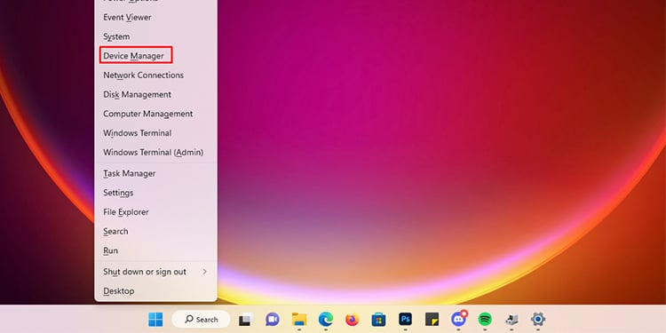Open Spotify from the taskbar
666x333 pixels.
(x=485, y=319)
